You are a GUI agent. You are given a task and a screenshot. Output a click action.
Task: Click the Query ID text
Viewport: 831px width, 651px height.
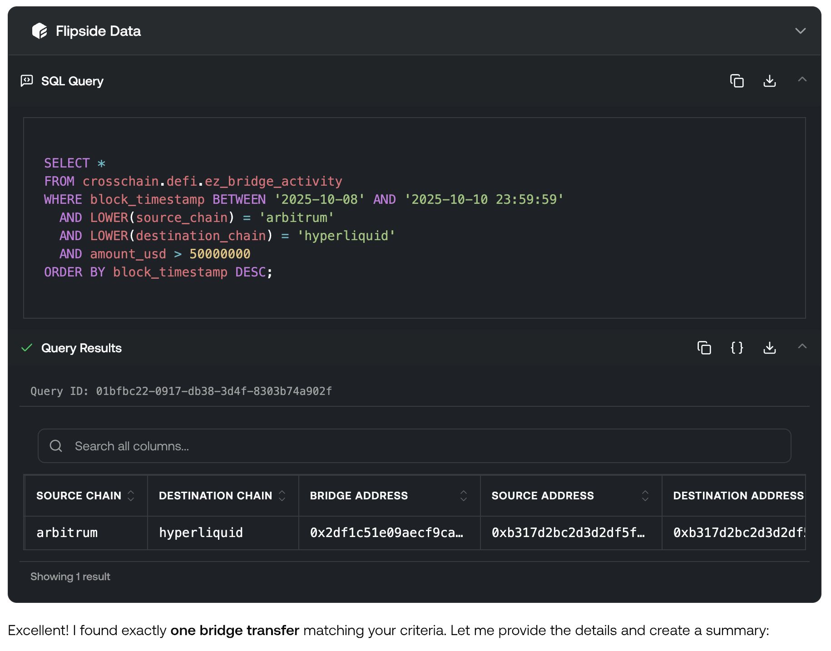181,391
